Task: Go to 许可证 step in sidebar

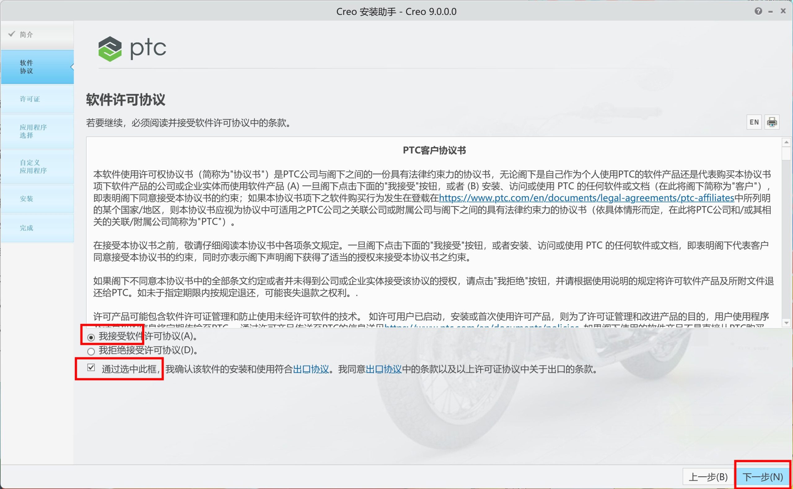Action: (x=30, y=99)
